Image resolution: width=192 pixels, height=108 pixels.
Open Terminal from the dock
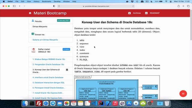(32, 103)
